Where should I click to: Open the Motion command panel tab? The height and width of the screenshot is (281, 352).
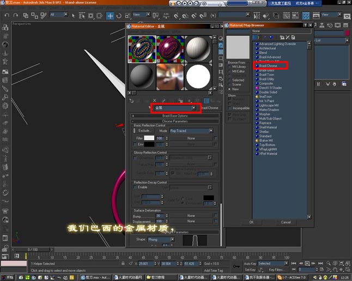click(x=330, y=26)
